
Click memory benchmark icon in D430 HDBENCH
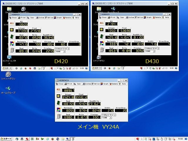tap(102, 36)
